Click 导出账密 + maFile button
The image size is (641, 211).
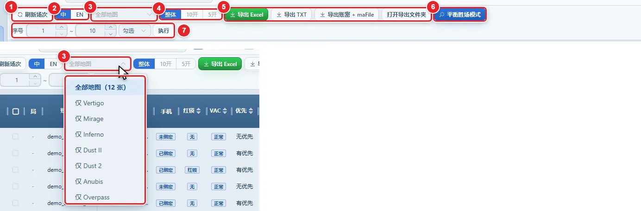pos(346,15)
